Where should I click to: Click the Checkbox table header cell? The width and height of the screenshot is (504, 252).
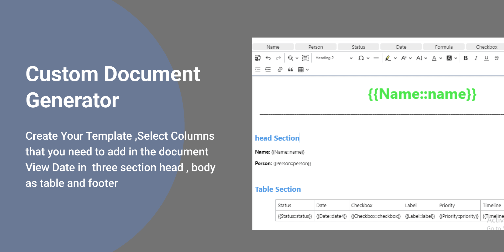(376, 205)
